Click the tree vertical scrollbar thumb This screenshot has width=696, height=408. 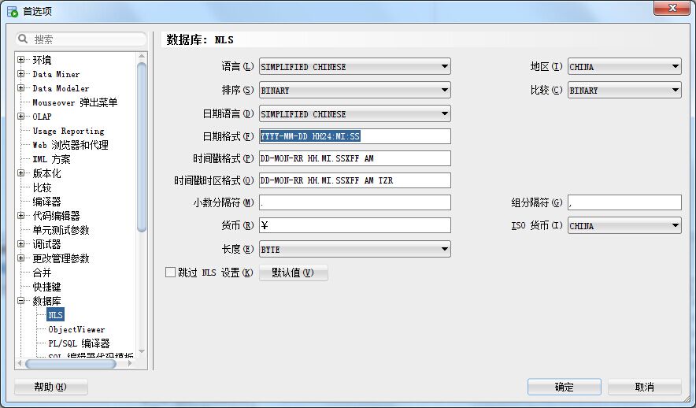(142, 147)
